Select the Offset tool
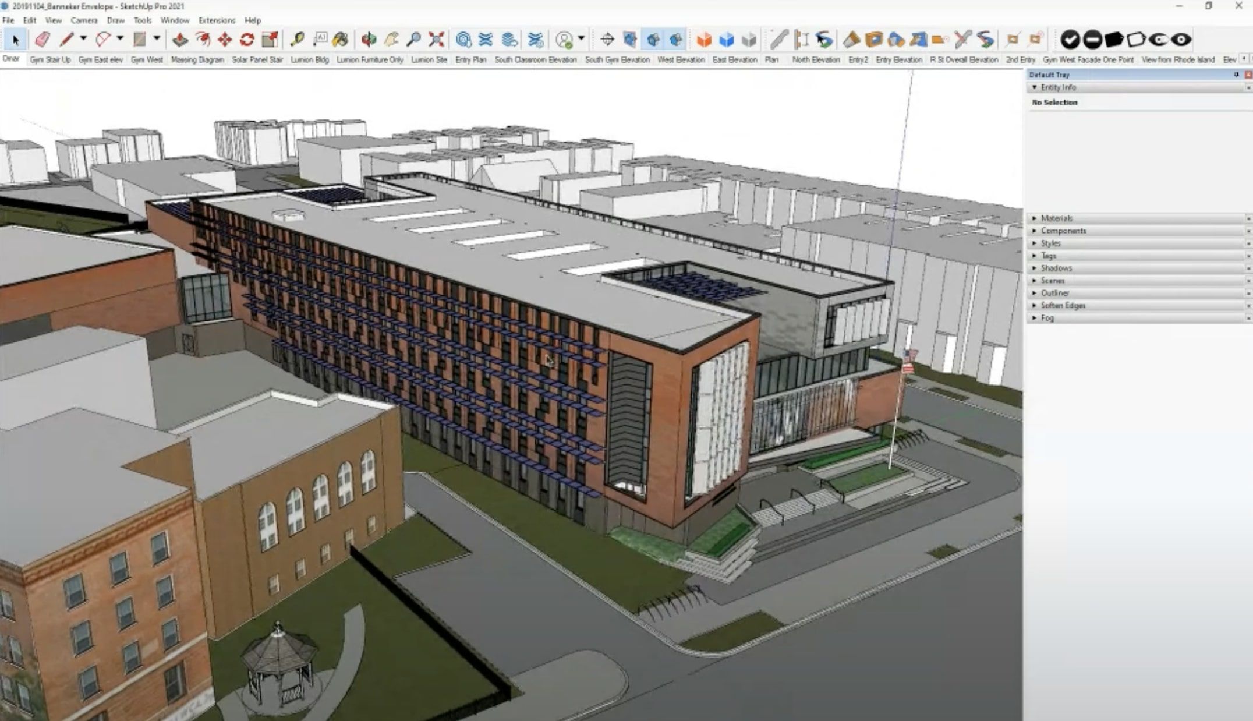 pos(203,40)
